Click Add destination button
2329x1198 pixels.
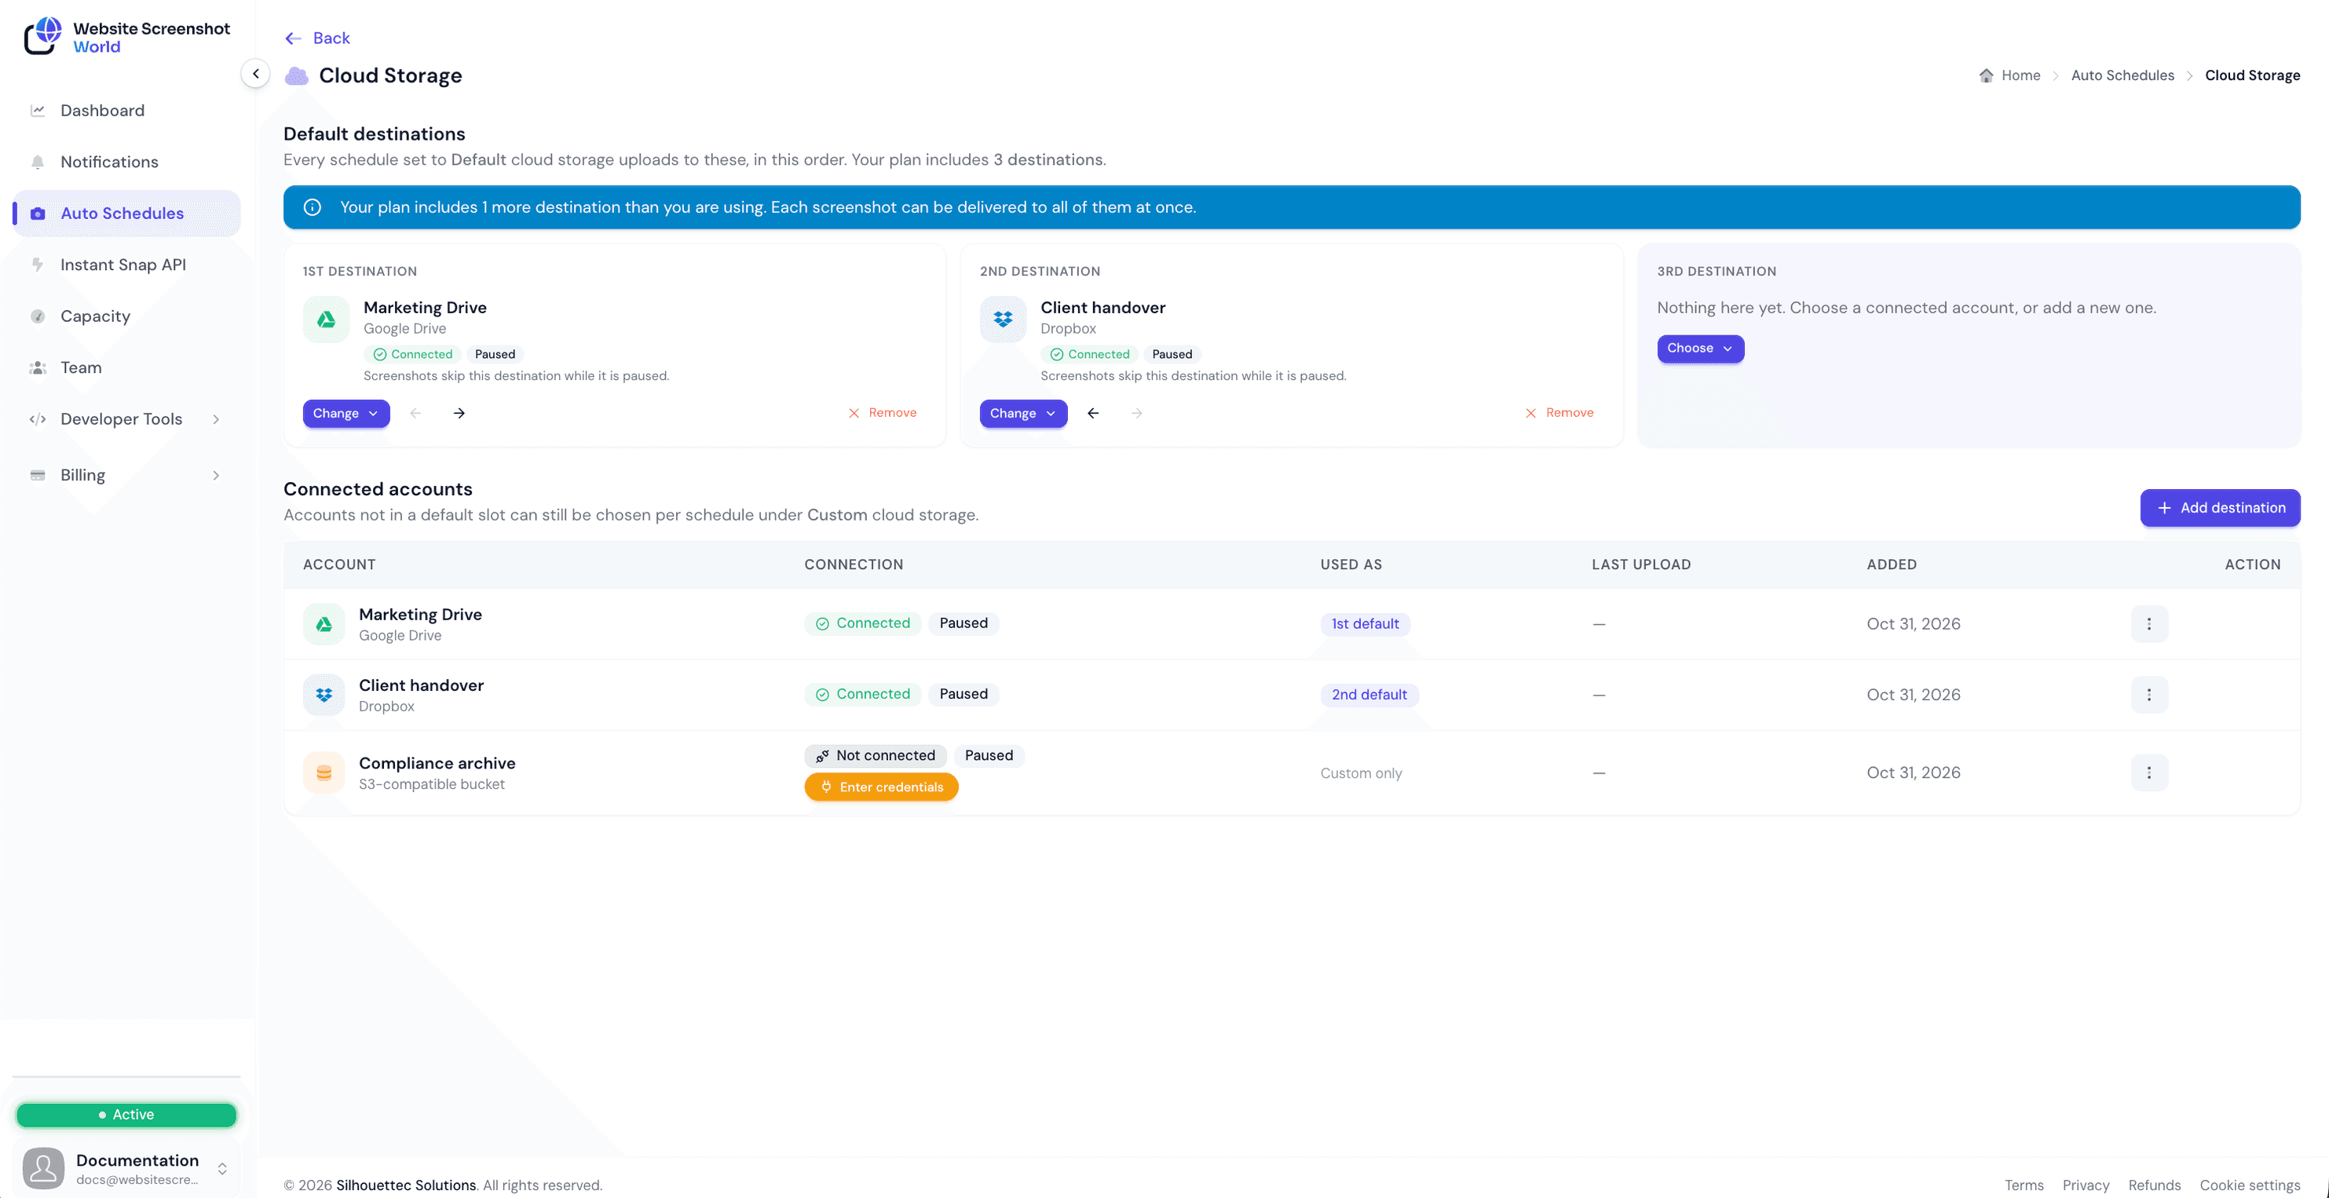[2220, 508]
